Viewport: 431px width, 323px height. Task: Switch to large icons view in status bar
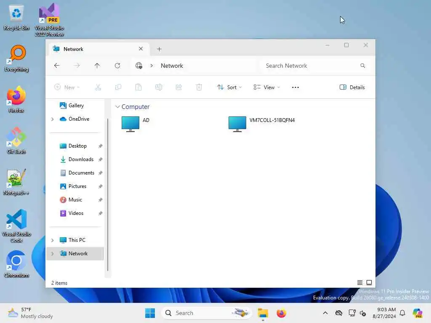[x=369, y=283]
